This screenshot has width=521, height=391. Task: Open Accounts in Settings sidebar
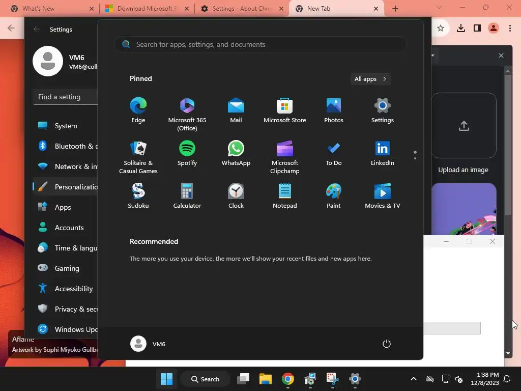tap(66, 228)
